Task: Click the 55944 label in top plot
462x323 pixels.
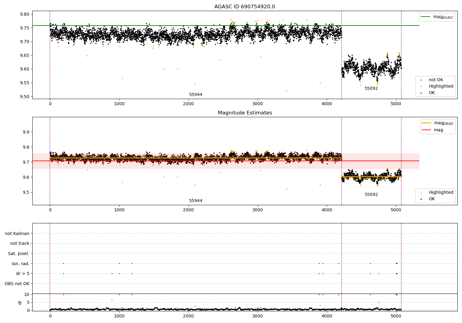Action: pyautogui.click(x=196, y=95)
